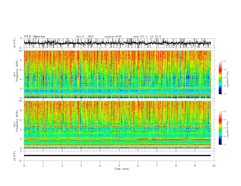Viewport: 241px width, 186px height.
Task: Click the "-7" label on lower color bar
Action: [x=224, y=144]
